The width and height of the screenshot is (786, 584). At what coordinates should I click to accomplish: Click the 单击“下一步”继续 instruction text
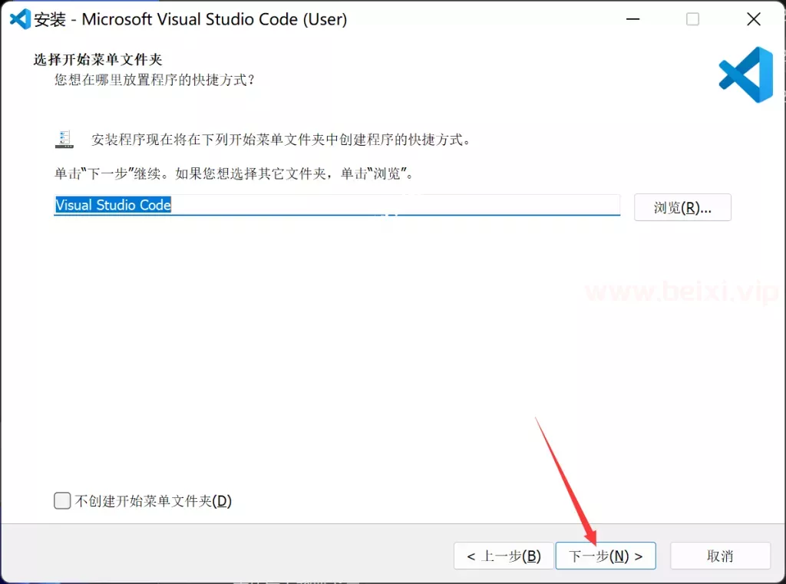pos(233,173)
